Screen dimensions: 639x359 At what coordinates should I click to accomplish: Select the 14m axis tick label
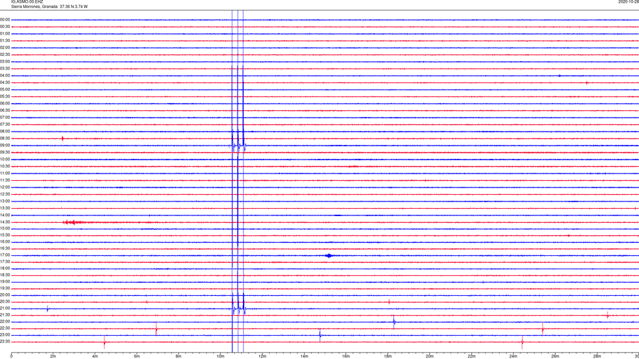[304, 356]
